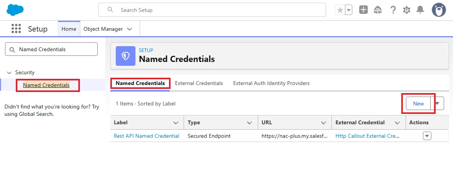
Task: Open the App Launcher dots grid
Action: click(x=16, y=28)
